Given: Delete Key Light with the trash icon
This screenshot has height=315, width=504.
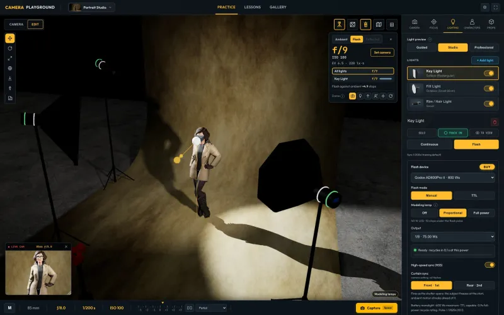Looking at the screenshot, I should tap(495, 122).
